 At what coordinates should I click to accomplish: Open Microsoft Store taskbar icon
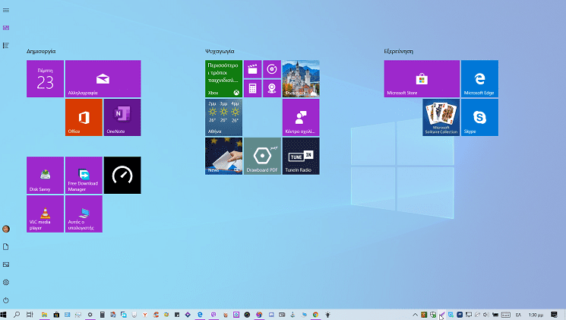pos(56,315)
